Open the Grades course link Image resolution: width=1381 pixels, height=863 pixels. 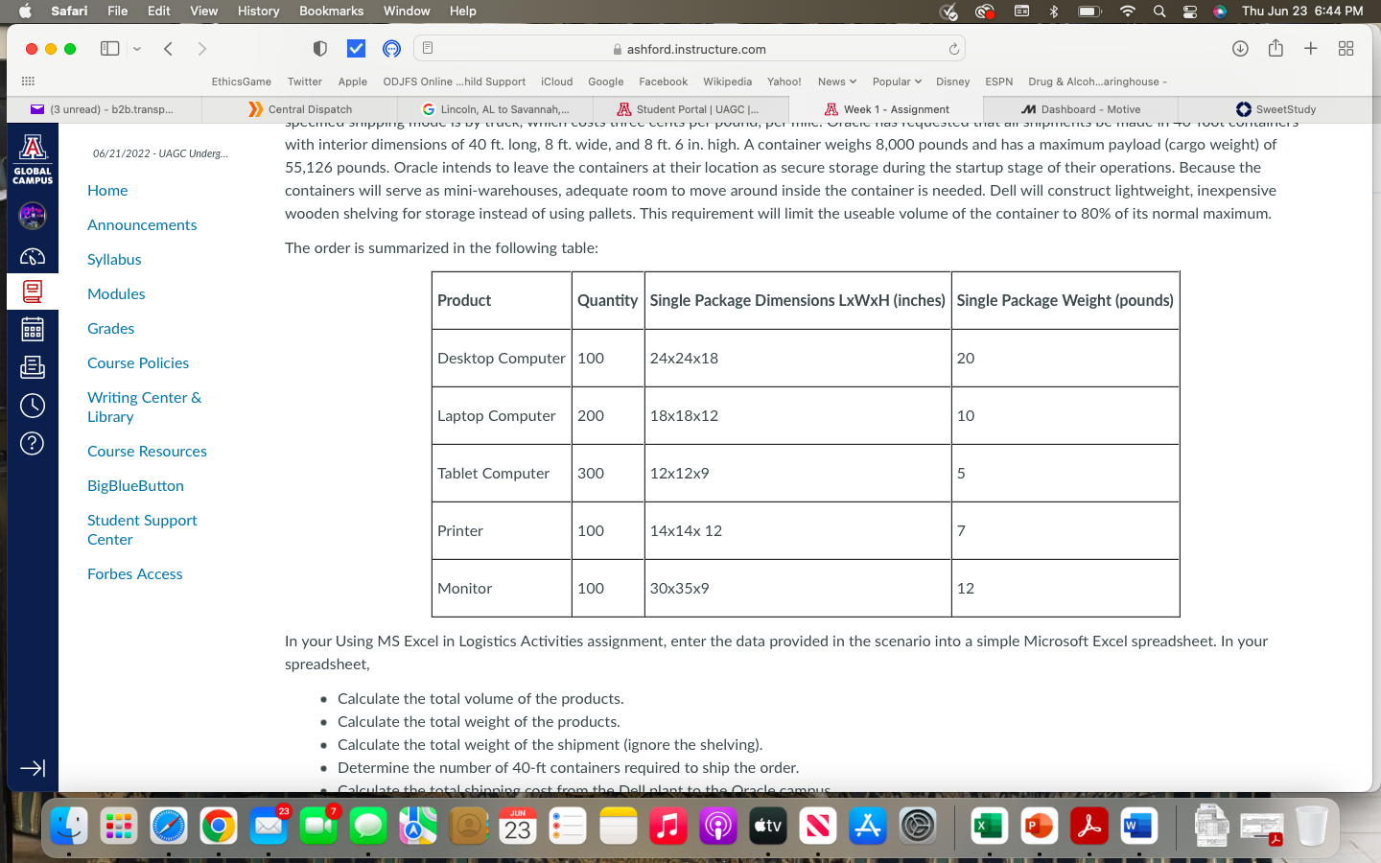pos(110,328)
